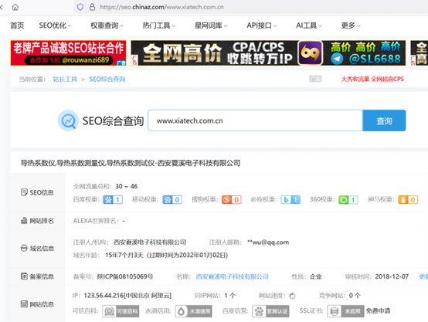Image resolution: width=428 pixels, height=322 pixels.
Task: Click the blue 查询 search button
Action: [x=384, y=120]
